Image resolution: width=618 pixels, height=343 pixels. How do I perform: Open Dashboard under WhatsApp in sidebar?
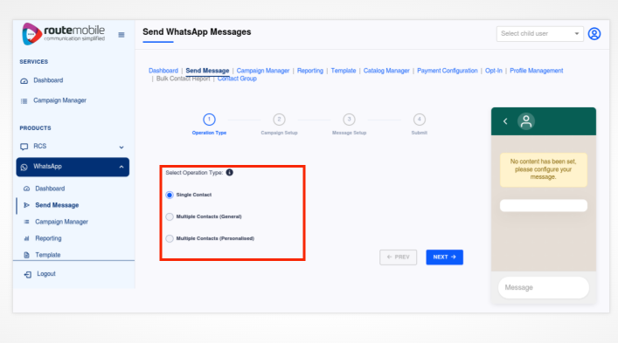click(50, 189)
